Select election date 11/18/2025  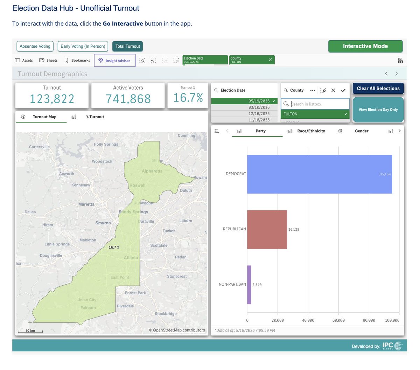pos(244,120)
